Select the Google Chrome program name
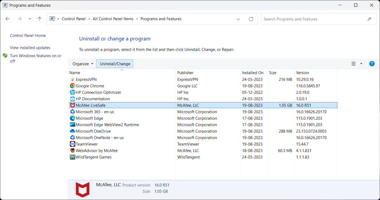 90,86
